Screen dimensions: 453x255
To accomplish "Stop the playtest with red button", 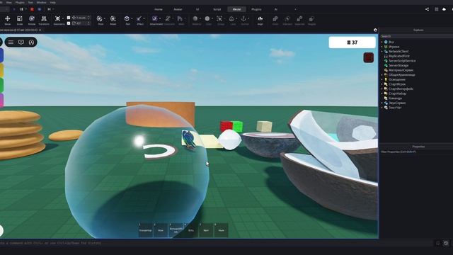I will pos(32,9).
